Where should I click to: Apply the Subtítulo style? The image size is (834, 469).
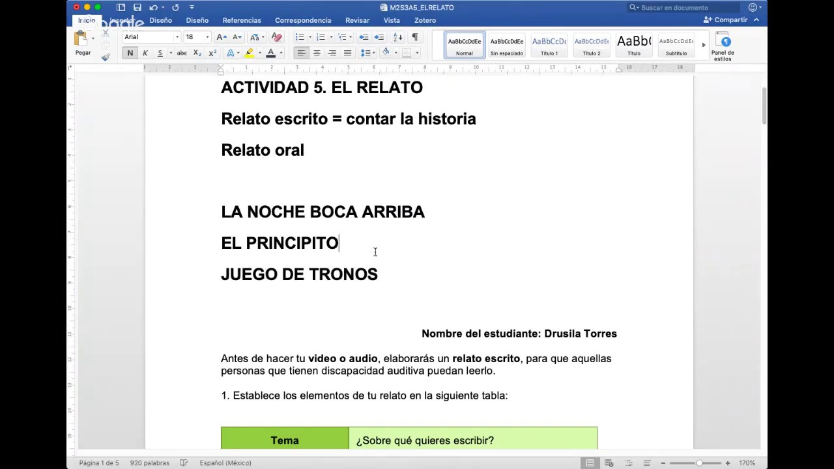(676, 45)
